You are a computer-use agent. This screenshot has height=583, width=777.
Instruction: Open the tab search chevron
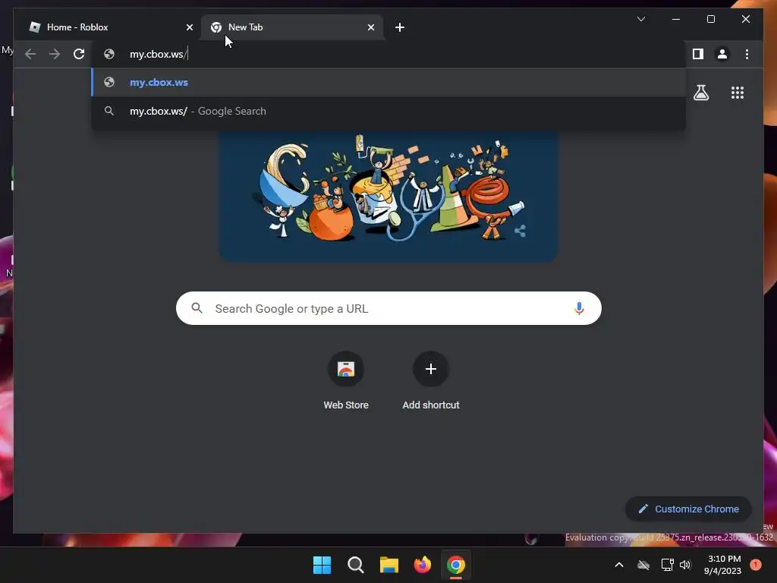tap(640, 19)
